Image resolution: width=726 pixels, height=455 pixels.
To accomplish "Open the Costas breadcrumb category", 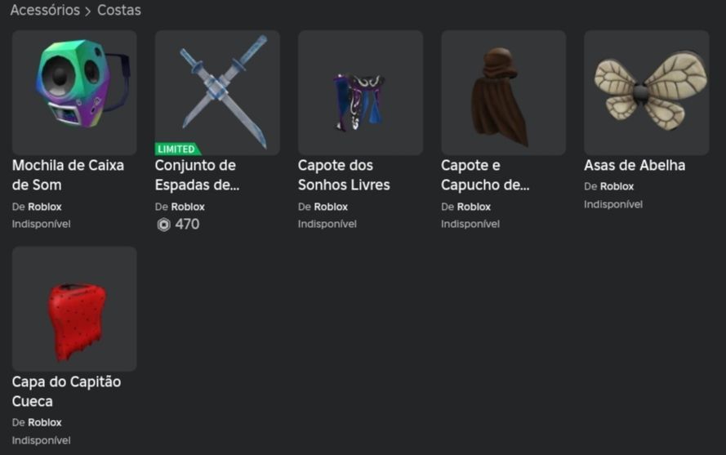I will (119, 10).
